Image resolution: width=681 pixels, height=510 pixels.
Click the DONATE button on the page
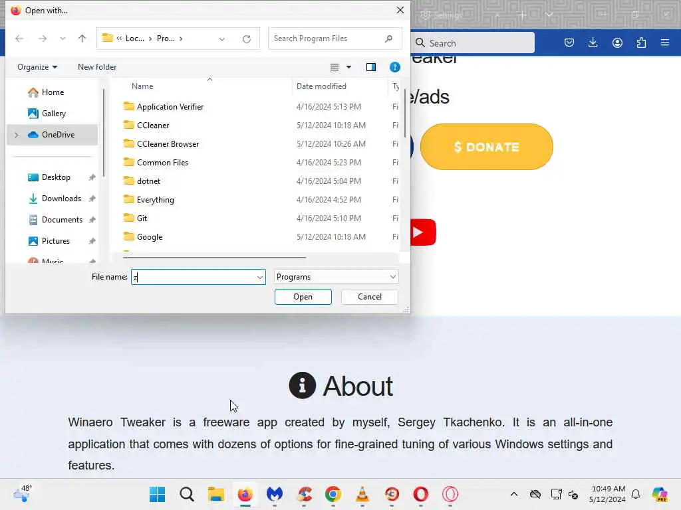point(486,147)
